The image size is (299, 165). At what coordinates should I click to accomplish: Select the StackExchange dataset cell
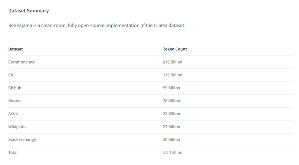click(22, 140)
